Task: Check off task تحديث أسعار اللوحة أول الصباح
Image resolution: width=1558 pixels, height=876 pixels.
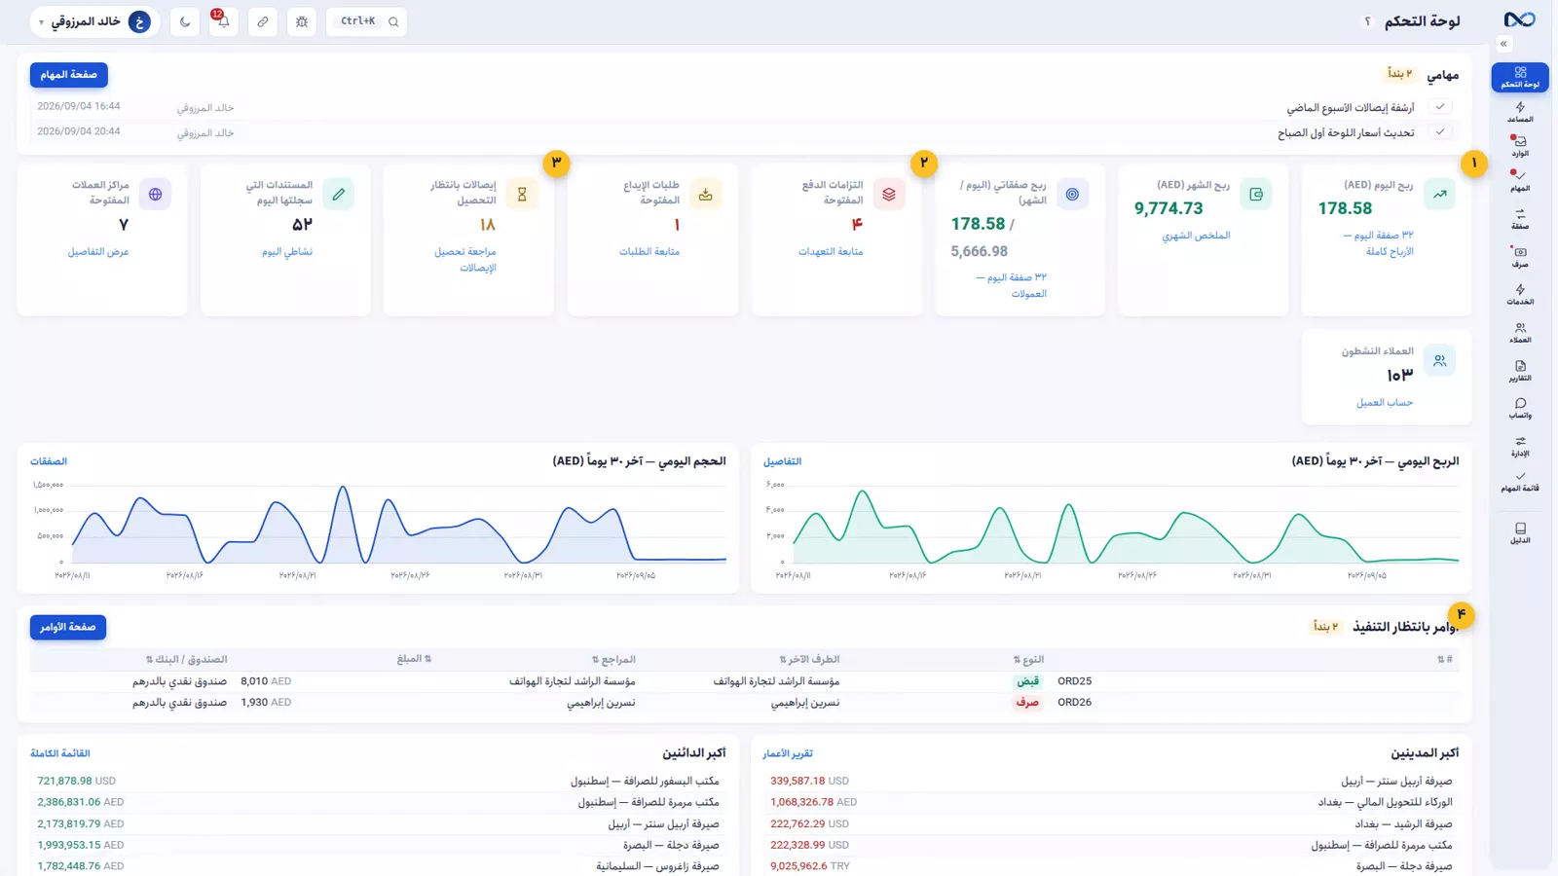Action: [1440, 131]
